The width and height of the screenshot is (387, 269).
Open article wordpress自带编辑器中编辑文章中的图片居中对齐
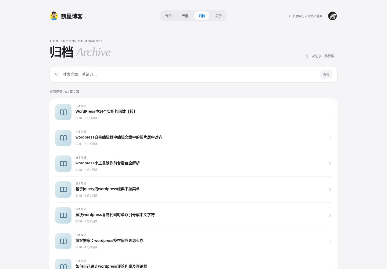[x=119, y=137]
